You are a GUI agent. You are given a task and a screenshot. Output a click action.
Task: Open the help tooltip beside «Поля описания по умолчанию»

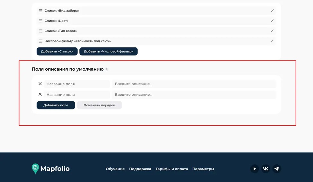click(107, 69)
